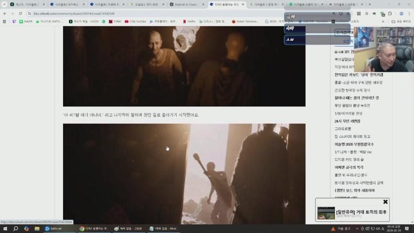Open the Rotten Tomatoes bookmark
The image size is (414, 233).
point(248,21)
